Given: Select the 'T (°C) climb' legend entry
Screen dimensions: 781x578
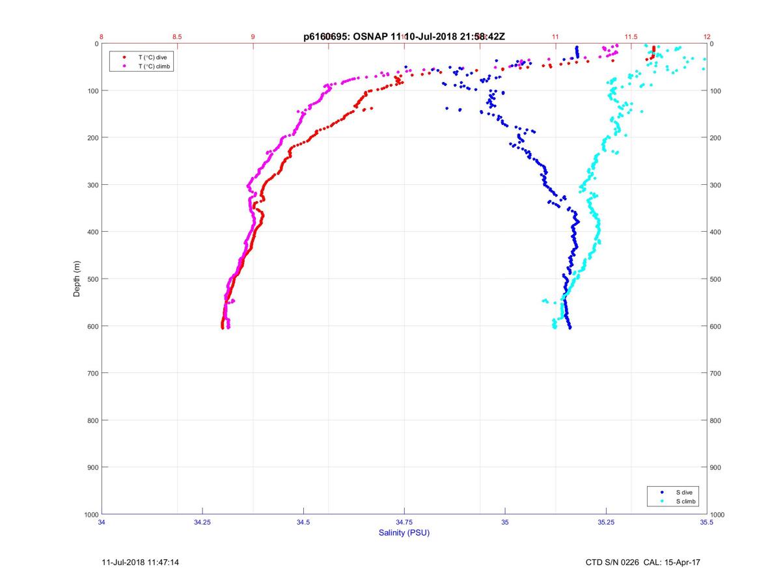Looking at the screenshot, I should tap(155, 66).
